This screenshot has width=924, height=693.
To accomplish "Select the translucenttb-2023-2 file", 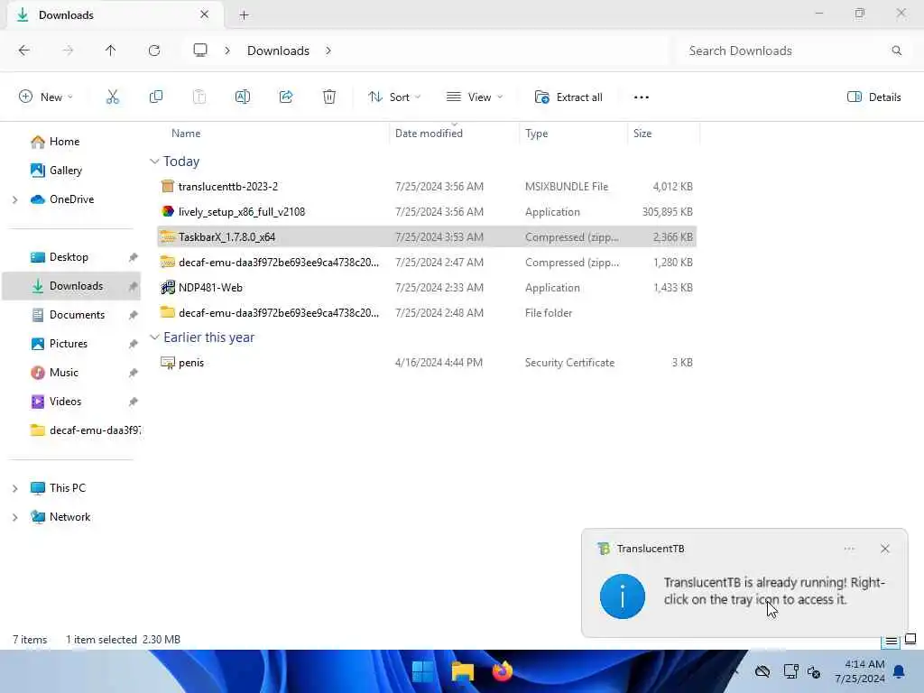I will tap(427, 186).
